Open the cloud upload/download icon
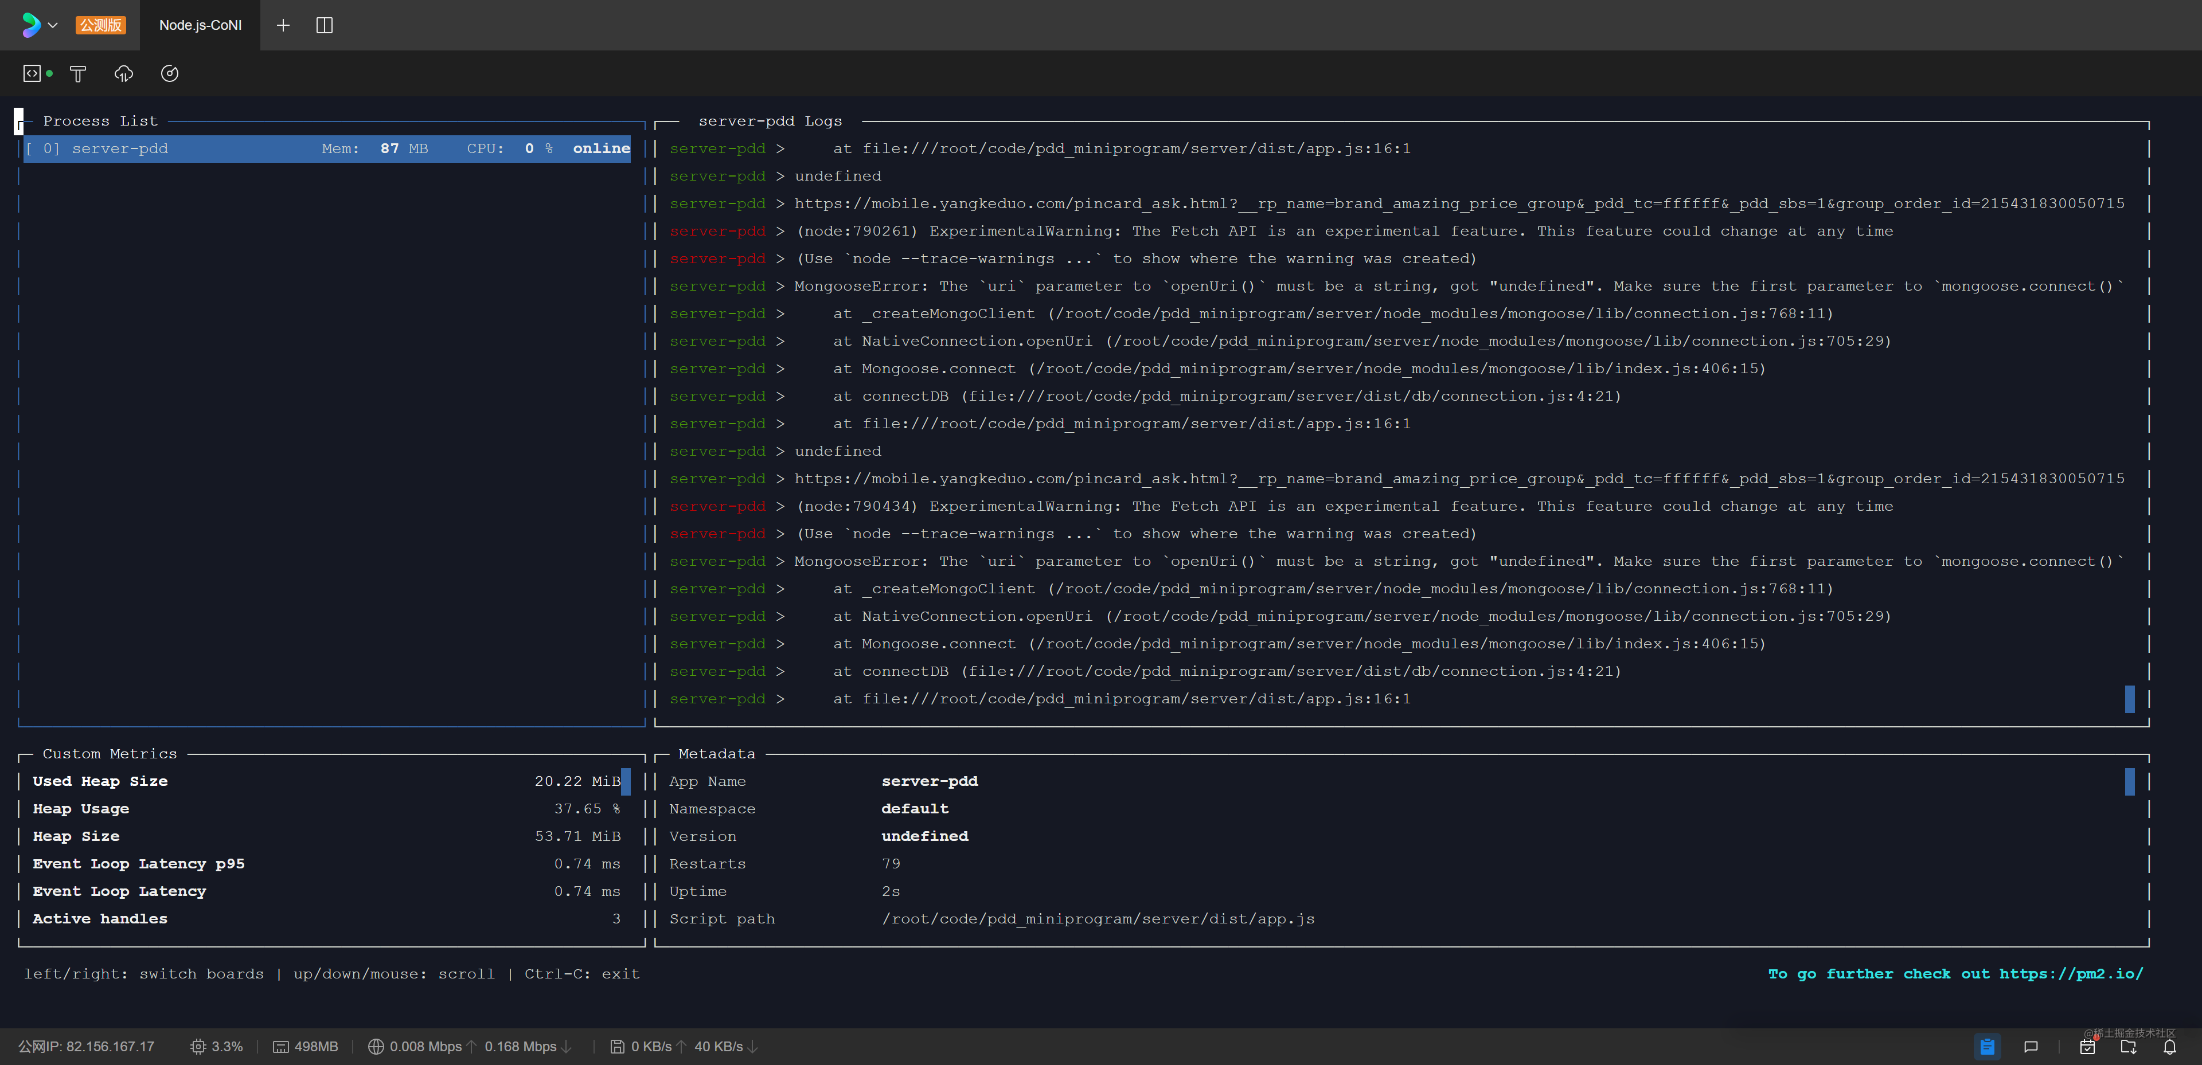This screenshot has height=1065, width=2202. (x=124, y=73)
